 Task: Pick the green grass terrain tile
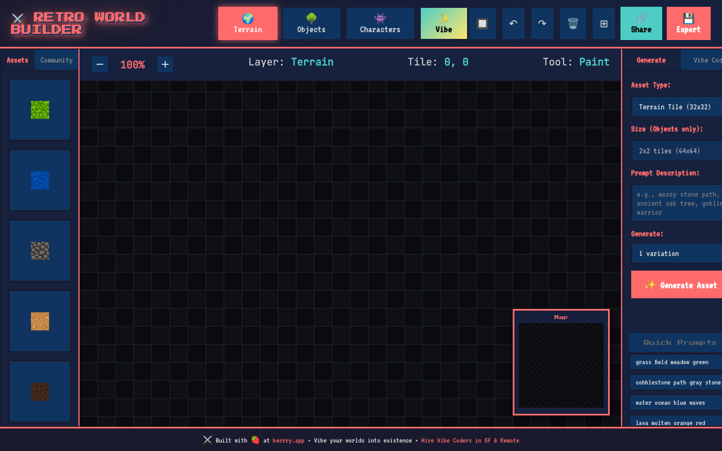(39, 110)
